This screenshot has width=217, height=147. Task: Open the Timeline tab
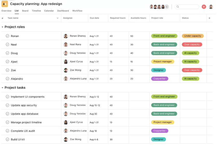point(36,11)
